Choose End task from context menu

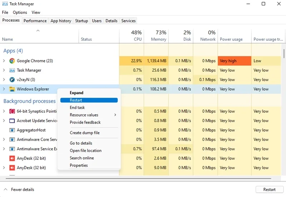pyautogui.click(x=77, y=108)
